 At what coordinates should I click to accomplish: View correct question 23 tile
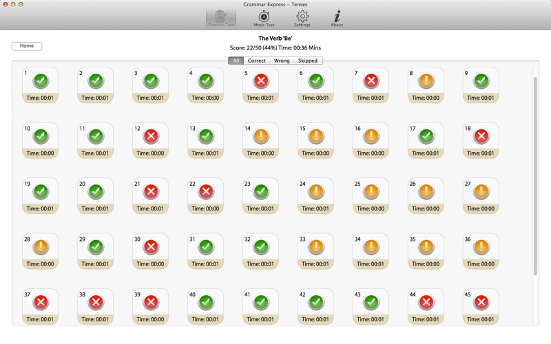pyautogui.click(x=261, y=191)
